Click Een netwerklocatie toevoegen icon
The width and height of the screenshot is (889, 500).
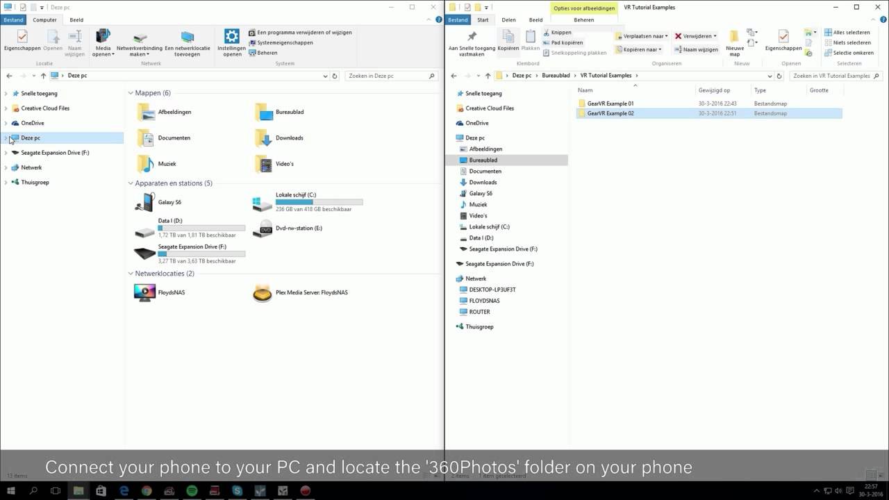coord(188,37)
